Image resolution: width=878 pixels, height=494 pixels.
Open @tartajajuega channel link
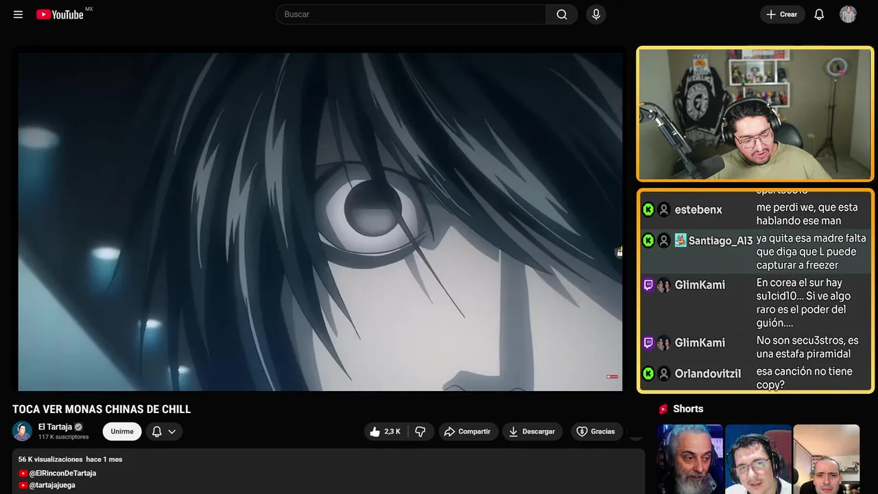pos(52,485)
